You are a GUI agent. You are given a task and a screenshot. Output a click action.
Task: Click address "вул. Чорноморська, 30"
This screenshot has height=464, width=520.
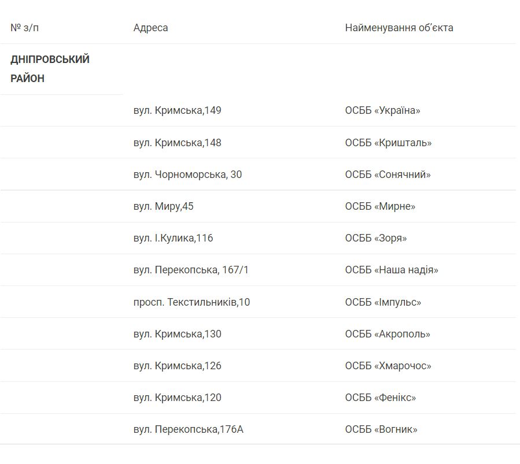click(x=187, y=175)
